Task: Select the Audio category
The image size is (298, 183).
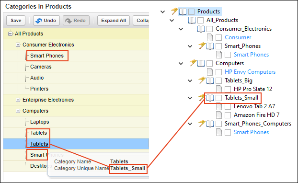Action: (x=37, y=78)
